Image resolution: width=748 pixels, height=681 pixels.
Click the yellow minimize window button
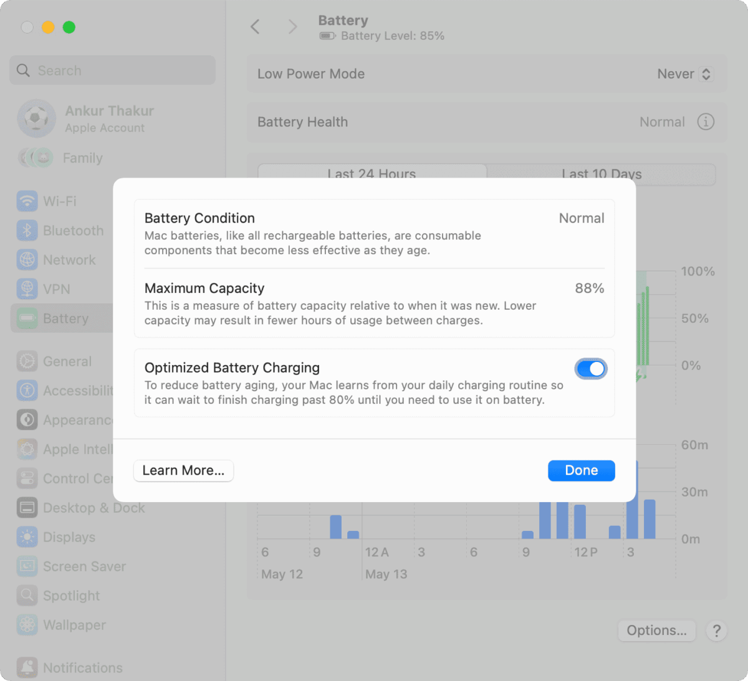click(48, 27)
